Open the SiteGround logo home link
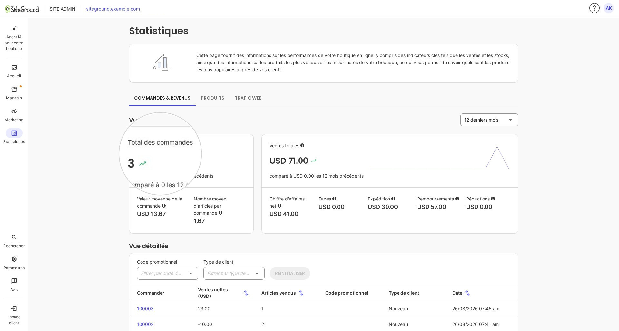Image resolution: width=619 pixels, height=331 pixels. click(22, 9)
